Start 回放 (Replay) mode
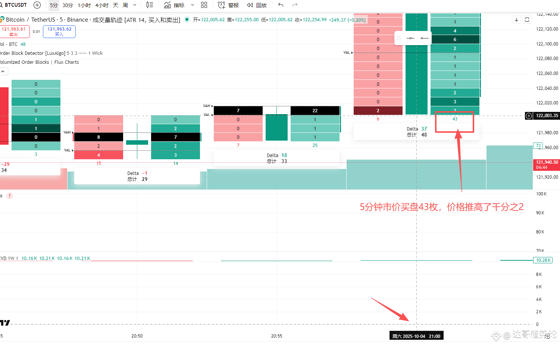The image size is (560, 345). [x=256, y=5]
